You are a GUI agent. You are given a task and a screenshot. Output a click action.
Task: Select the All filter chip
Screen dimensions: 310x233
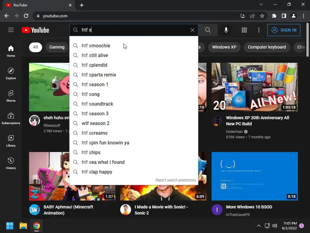point(35,47)
